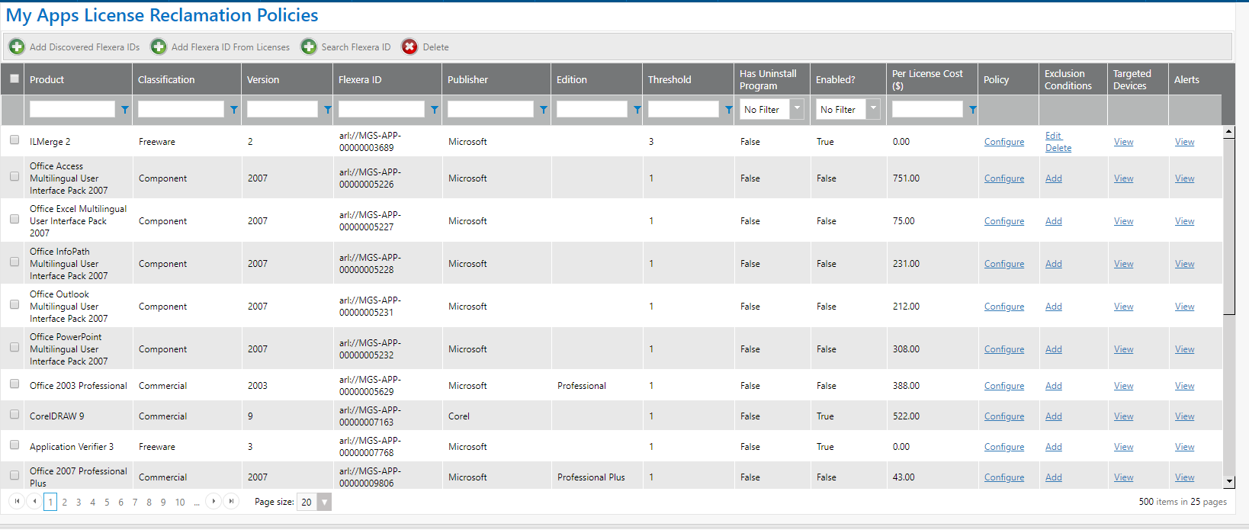Open Configure link for CorelDRAW 9

pos(1003,416)
